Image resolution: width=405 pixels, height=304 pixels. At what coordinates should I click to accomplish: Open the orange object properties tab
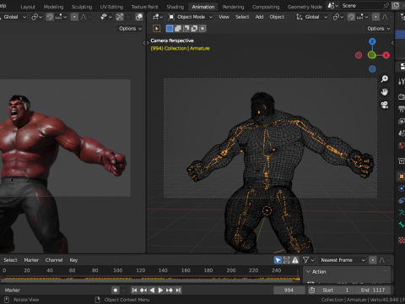[402, 176]
